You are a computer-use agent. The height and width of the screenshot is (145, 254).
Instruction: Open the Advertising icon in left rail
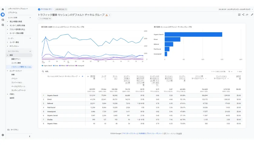(x=3, y=25)
